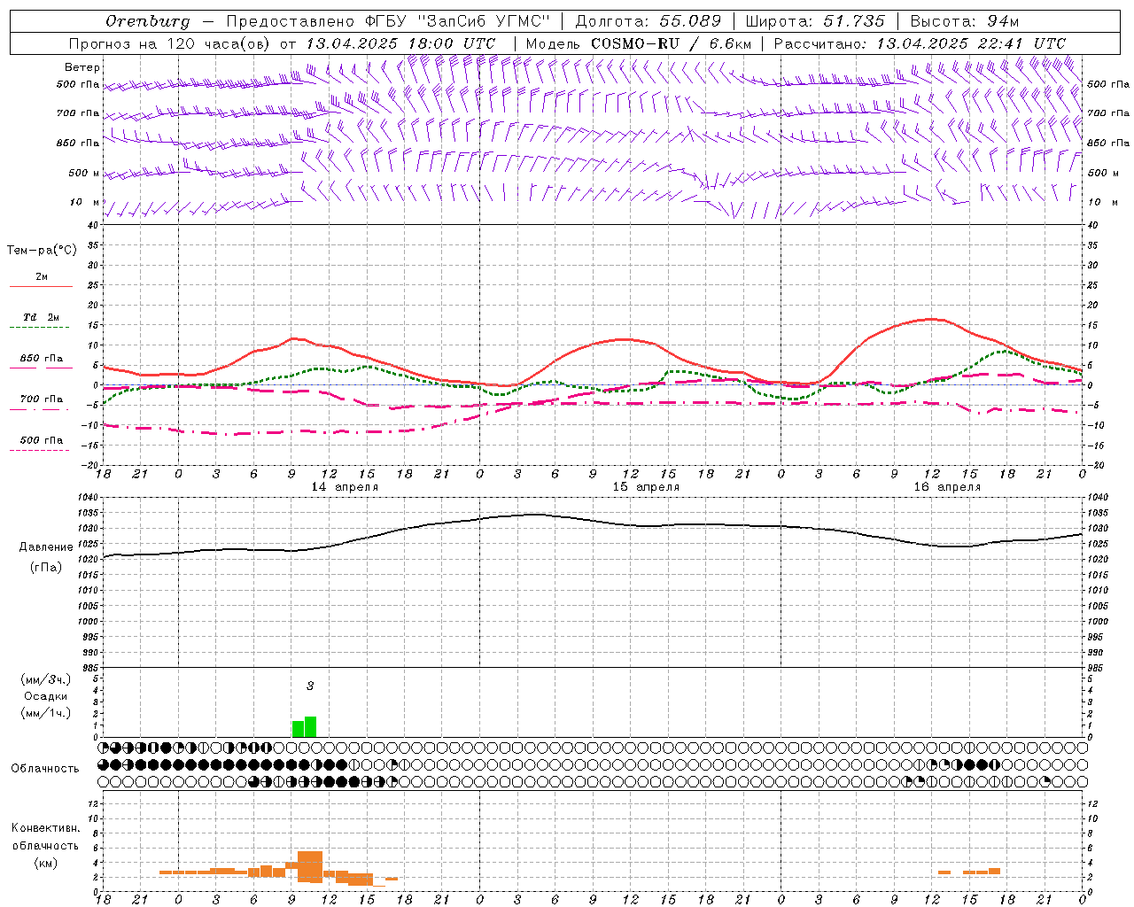Click the 'Td 2м' dew point legend entry
1134x907 pixels.
point(42,317)
